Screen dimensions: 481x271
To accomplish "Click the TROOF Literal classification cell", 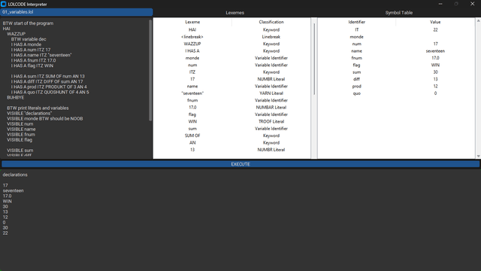I will coord(271,122).
